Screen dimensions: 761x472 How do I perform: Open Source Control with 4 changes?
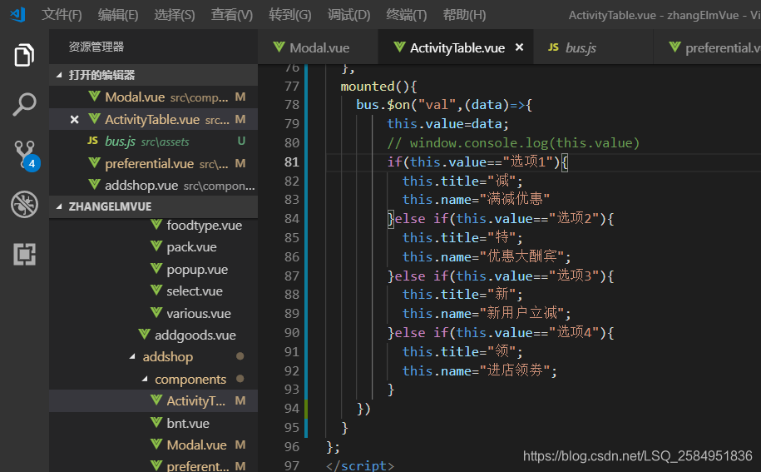pos(25,155)
